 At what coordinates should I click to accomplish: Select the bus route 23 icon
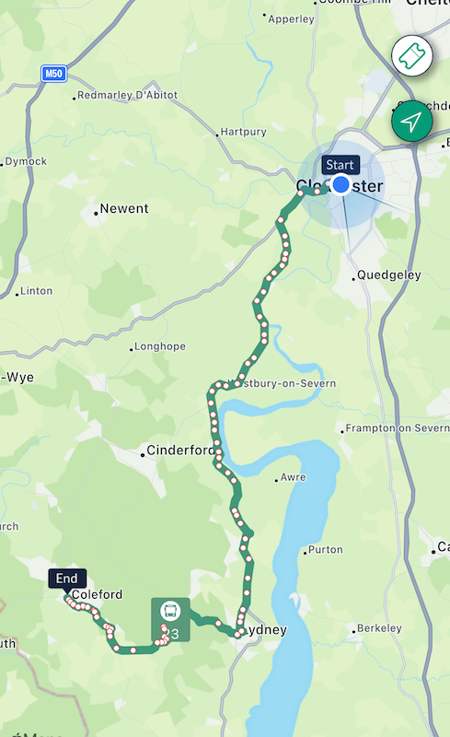[x=170, y=619]
